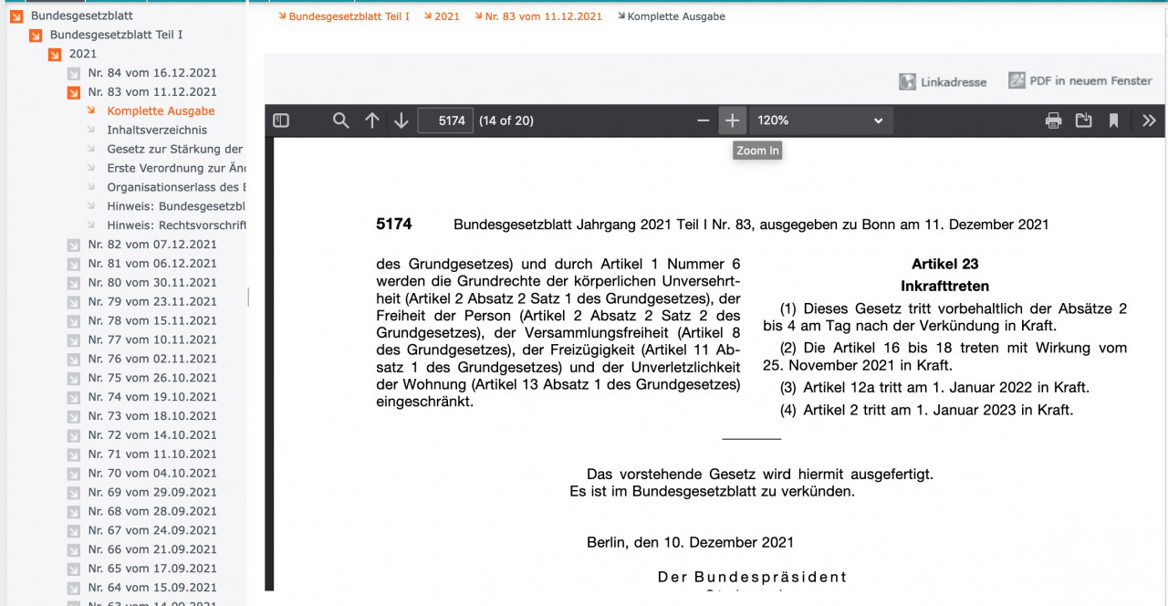This screenshot has height=606, width=1168.
Task: Click the page number field showing 5174
Action: pos(445,120)
